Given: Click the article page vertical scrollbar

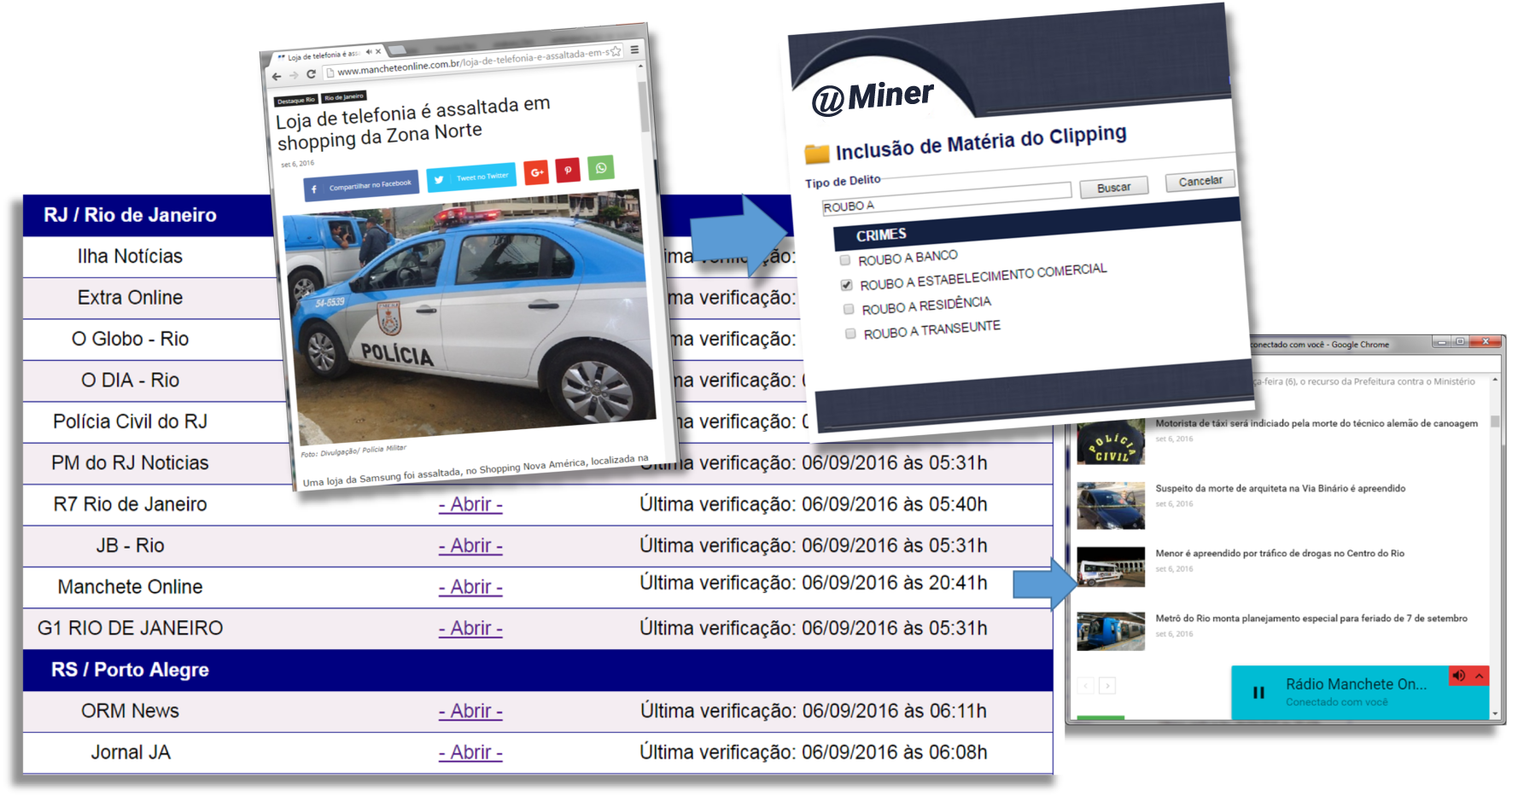Looking at the screenshot, I should coord(644,107).
